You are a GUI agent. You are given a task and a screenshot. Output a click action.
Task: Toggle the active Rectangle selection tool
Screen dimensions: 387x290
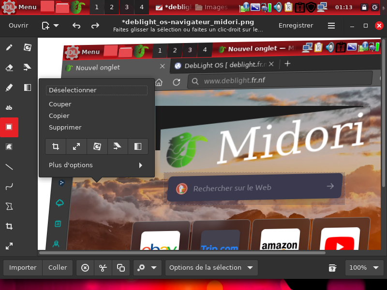9,127
